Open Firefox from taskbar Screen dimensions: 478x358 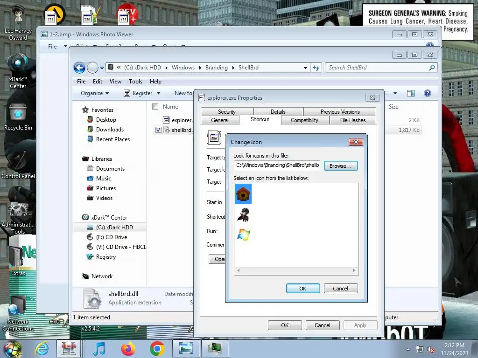[128, 349]
